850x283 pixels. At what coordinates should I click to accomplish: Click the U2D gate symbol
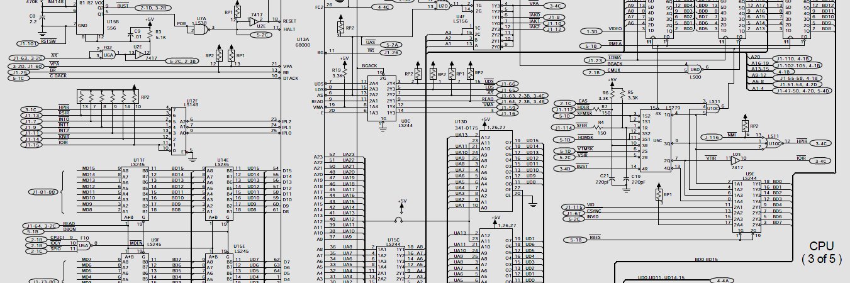pyautogui.click(x=444, y=6)
